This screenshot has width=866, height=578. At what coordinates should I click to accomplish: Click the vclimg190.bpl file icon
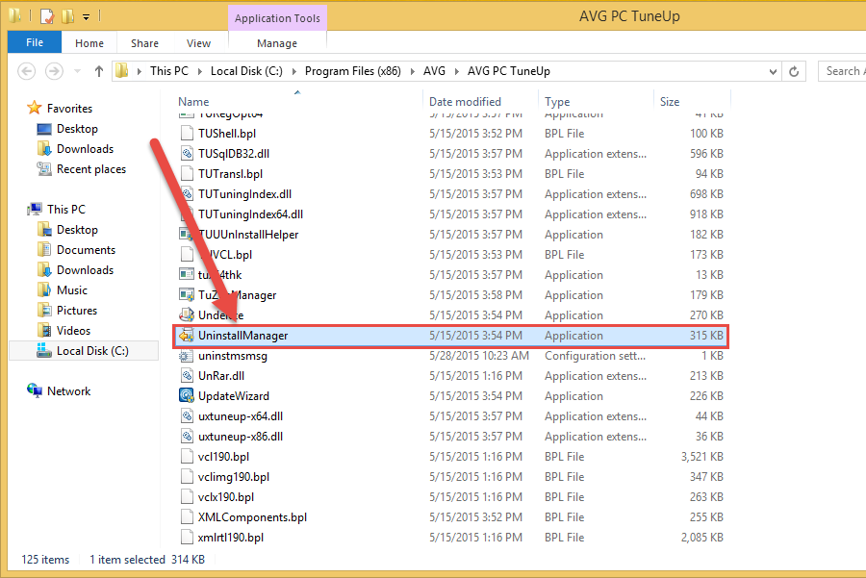(187, 476)
